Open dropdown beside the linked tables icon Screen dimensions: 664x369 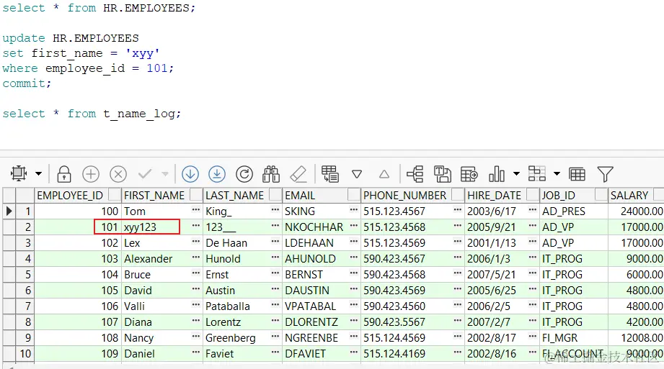[x=557, y=174]
